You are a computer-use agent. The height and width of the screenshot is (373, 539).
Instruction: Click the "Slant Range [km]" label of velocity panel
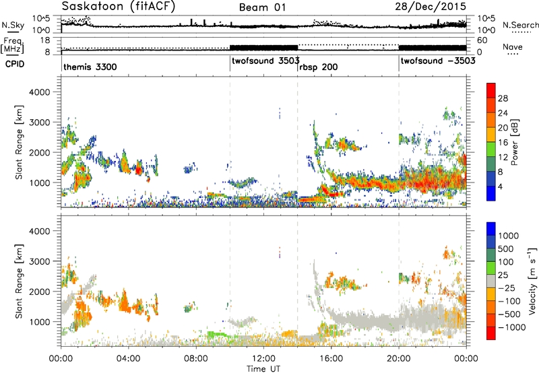[x=19, y=281]
